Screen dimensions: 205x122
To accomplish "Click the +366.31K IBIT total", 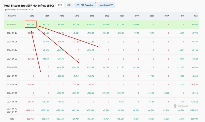I will (45, 119).
